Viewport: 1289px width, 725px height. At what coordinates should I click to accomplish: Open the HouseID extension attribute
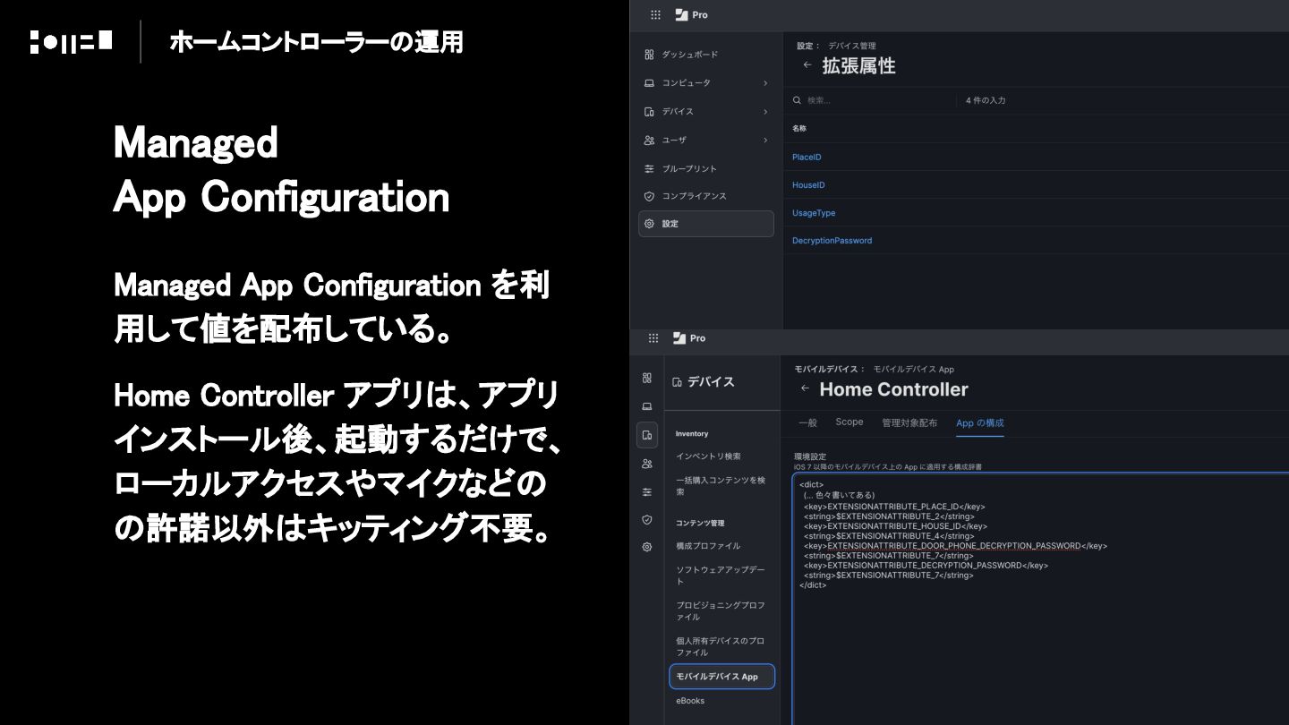click(808, 185)
